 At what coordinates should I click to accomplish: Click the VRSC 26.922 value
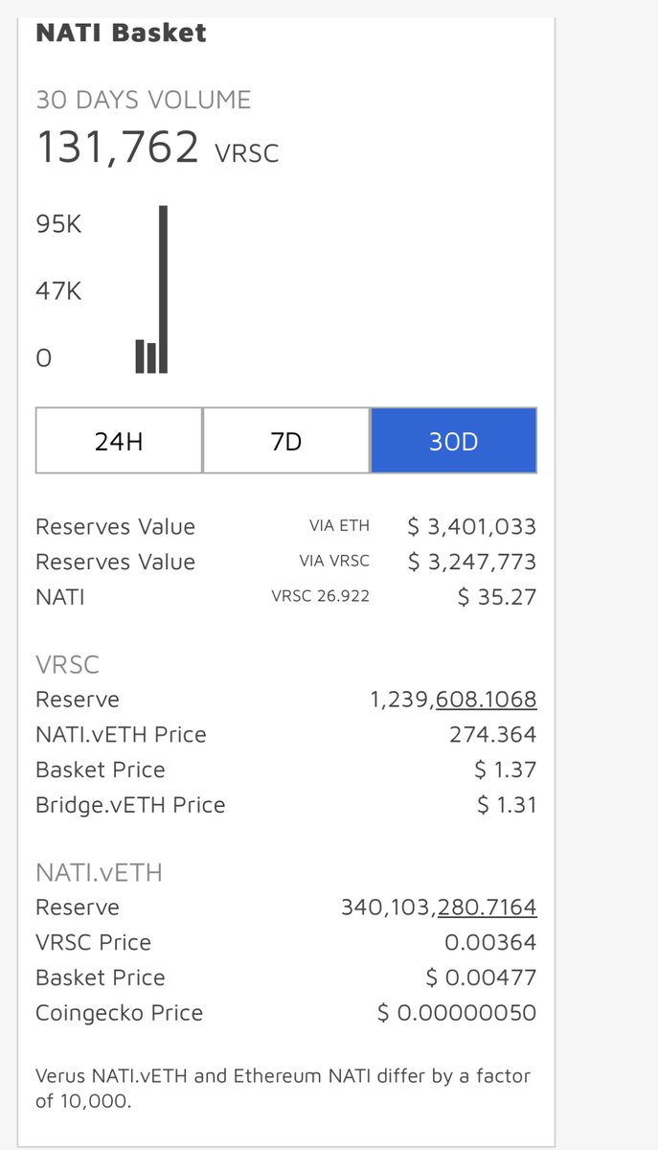tap(321, 596)
